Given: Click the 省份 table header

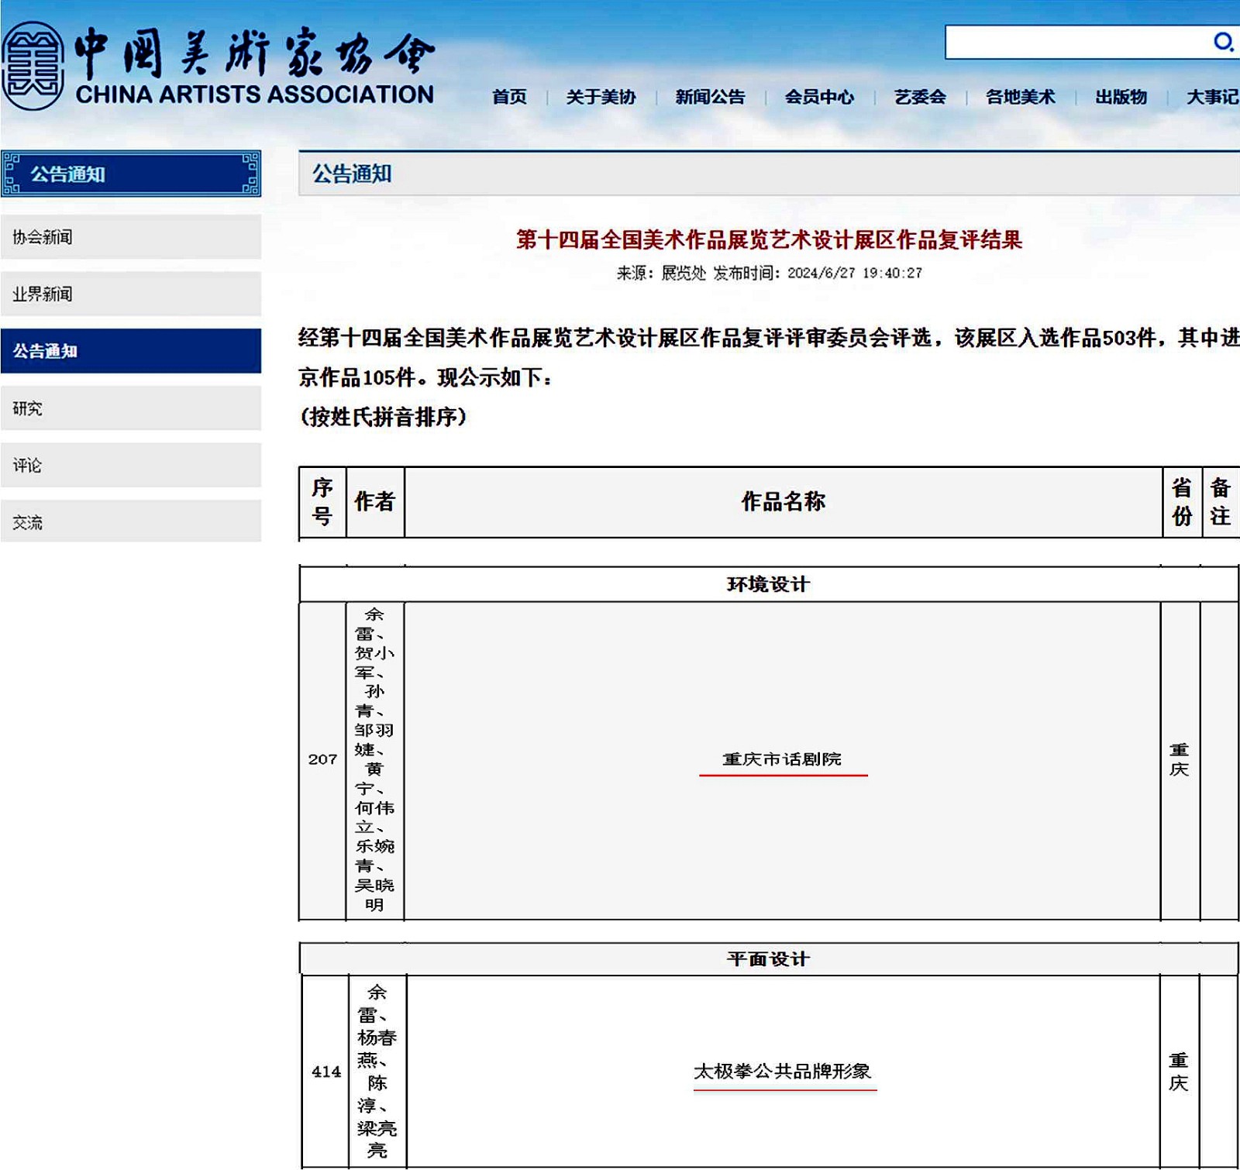Looking at the screenshot, I should [x=1182, y=501].
